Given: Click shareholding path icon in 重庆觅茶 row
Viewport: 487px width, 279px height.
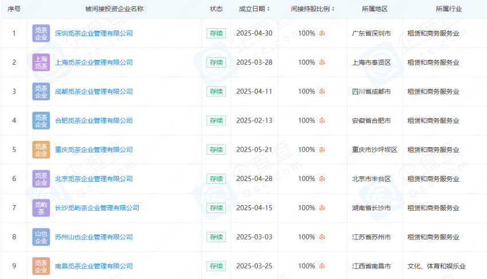Looking at the screenshot, I should click(322, 150).
